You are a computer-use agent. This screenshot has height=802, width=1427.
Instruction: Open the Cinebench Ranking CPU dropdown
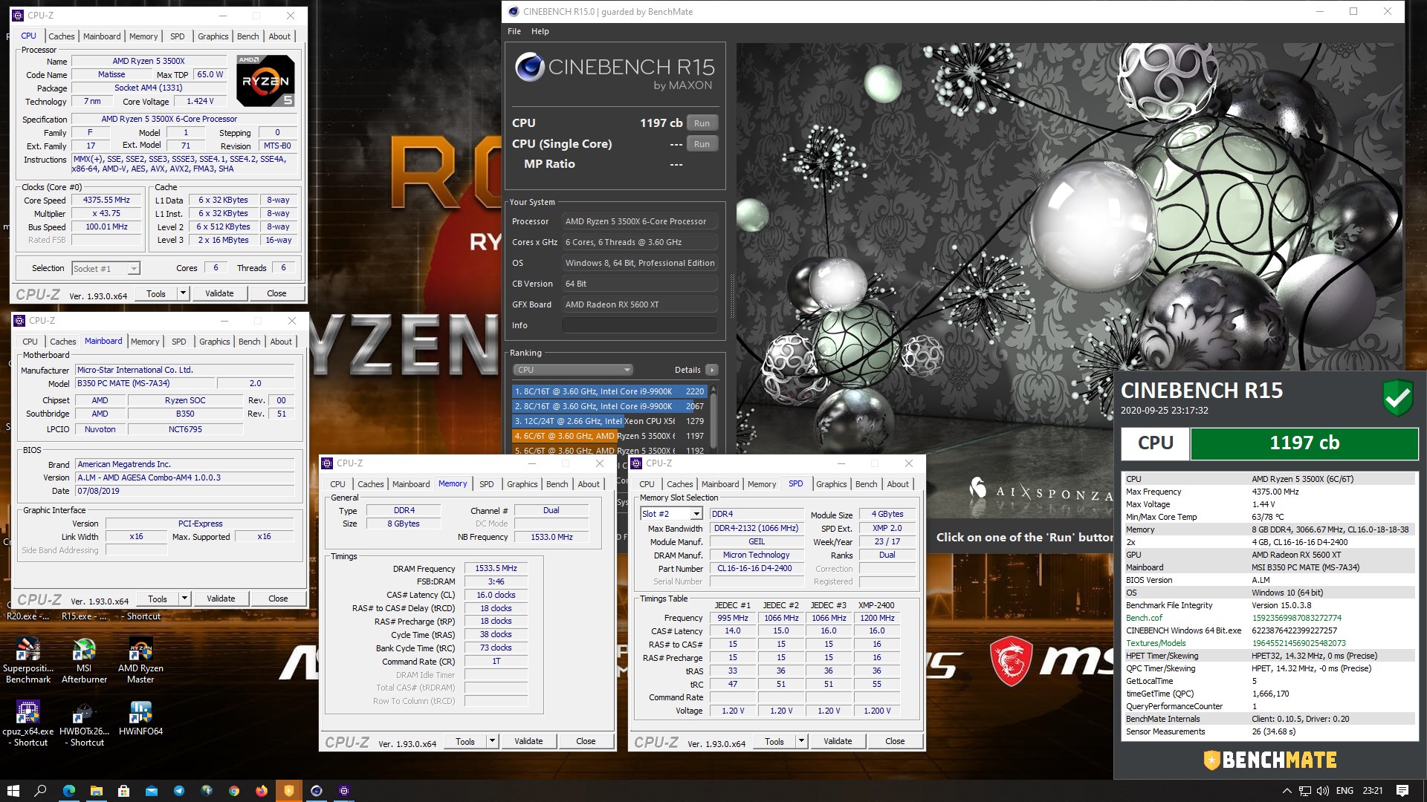click(573, 370)
